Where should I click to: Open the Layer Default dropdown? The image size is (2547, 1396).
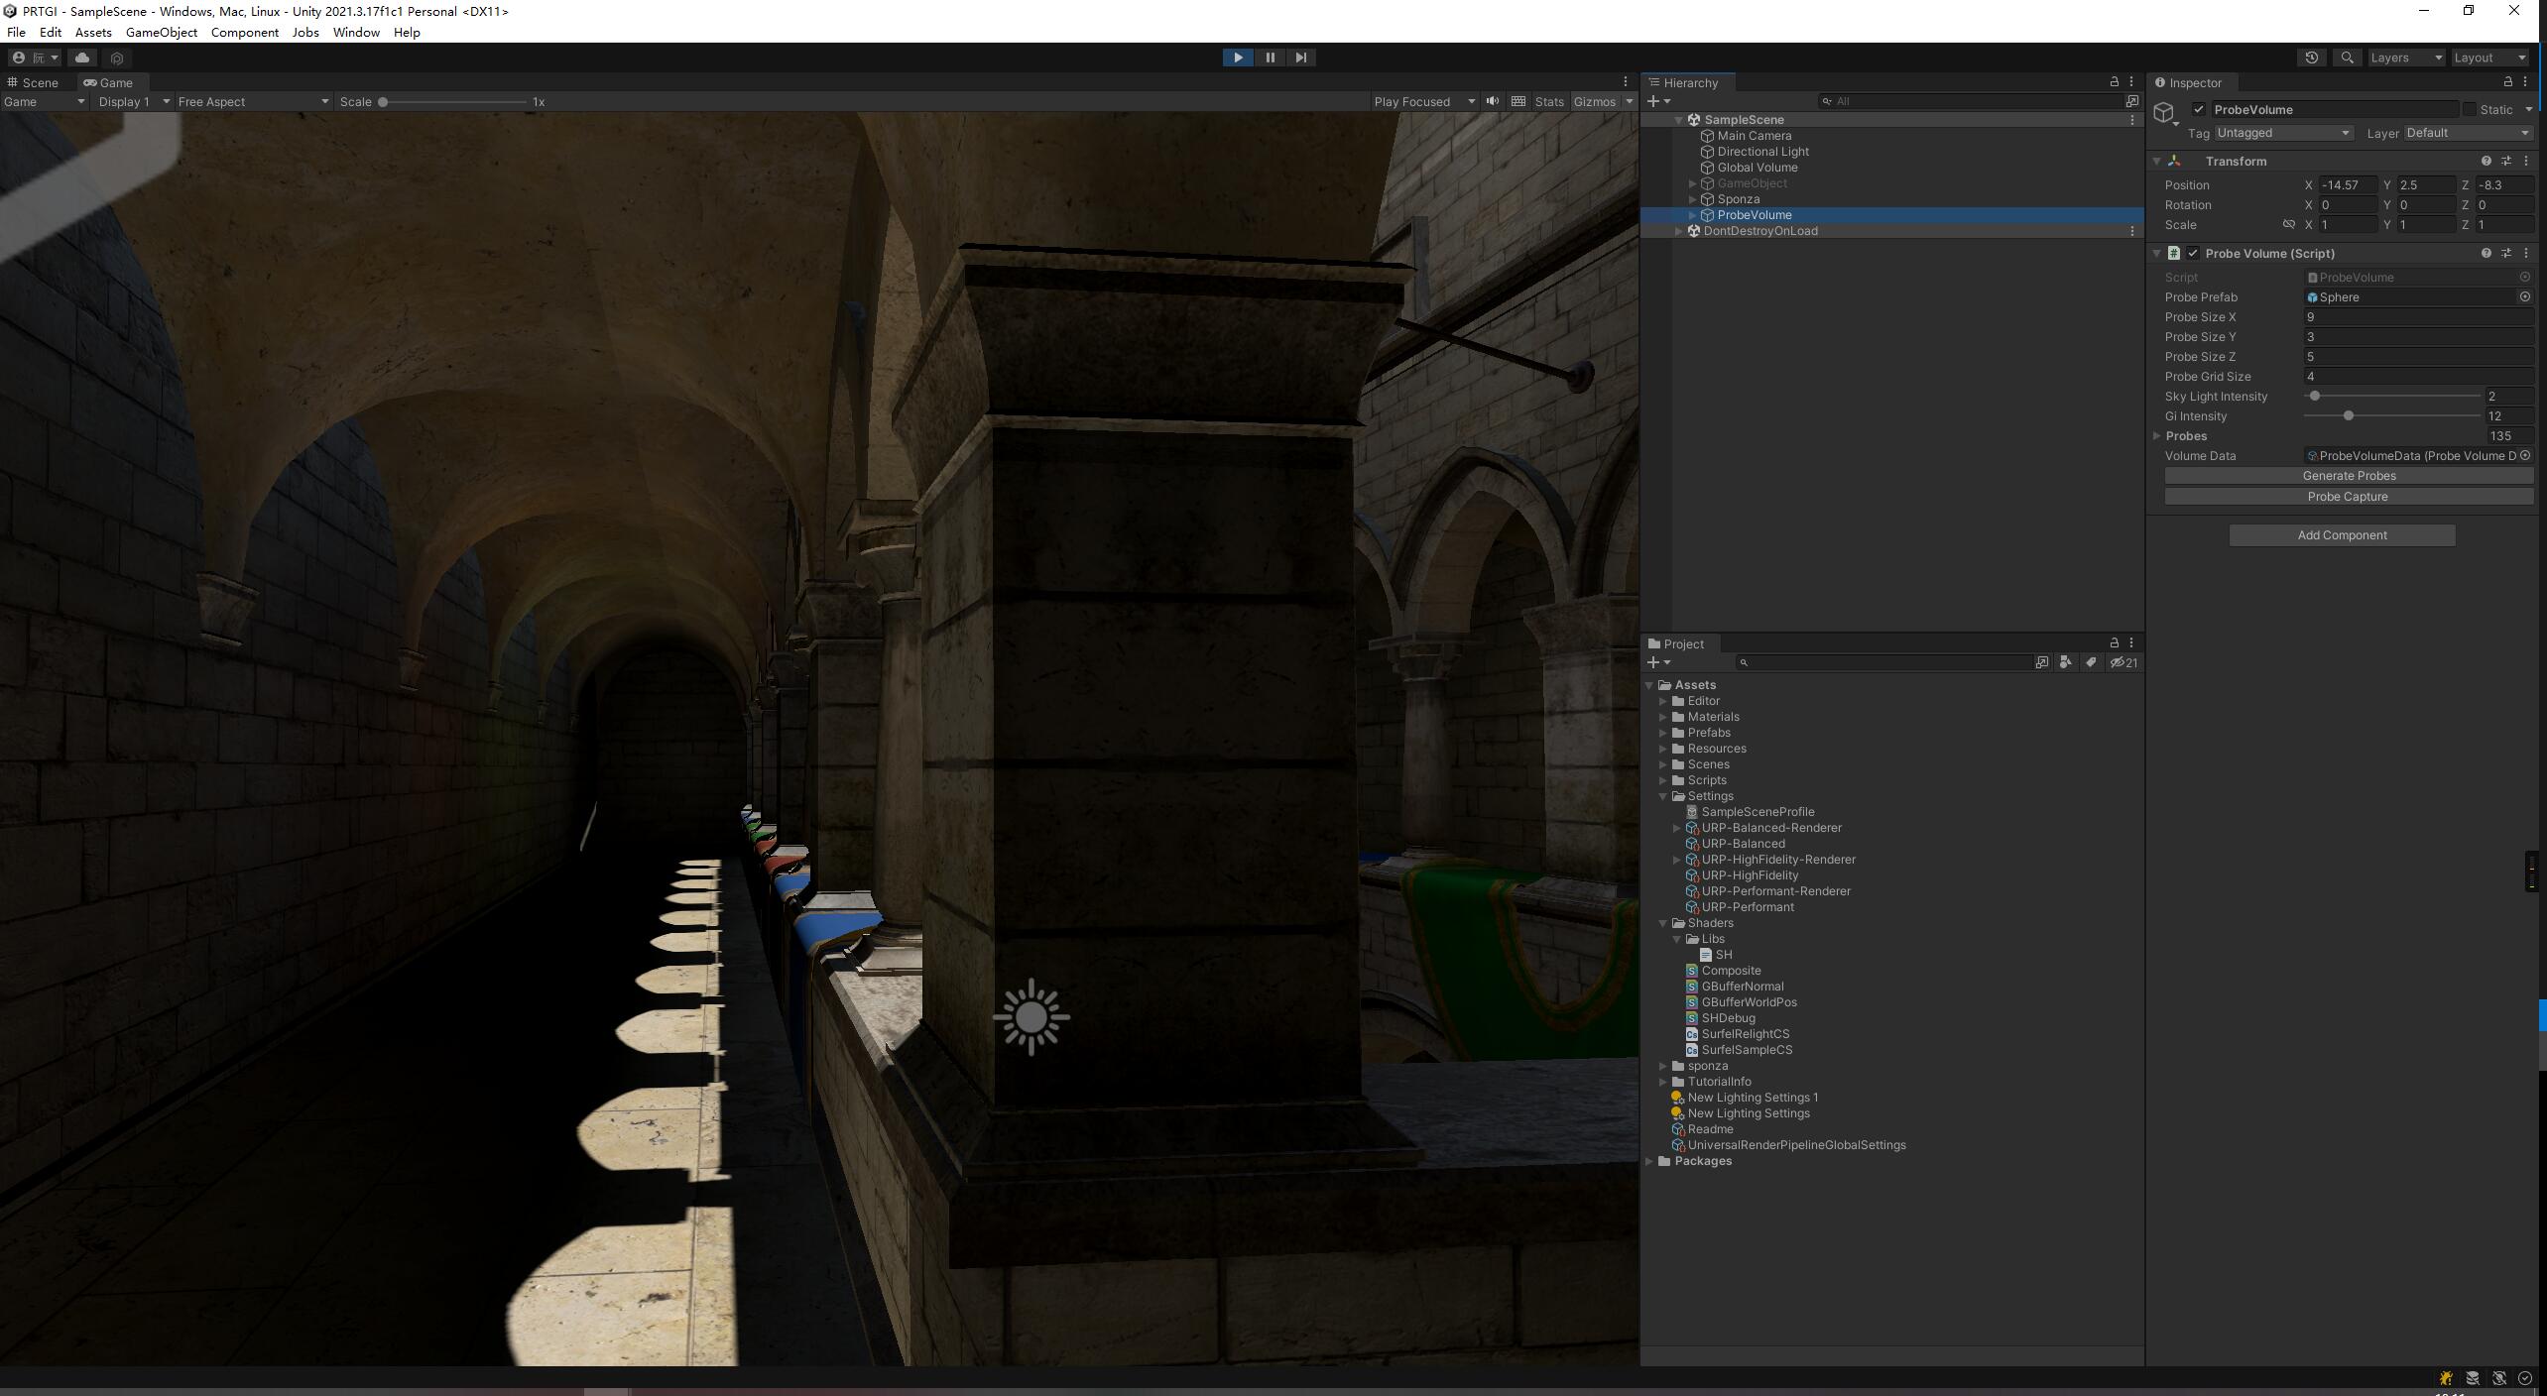(x=2468, y=133)
